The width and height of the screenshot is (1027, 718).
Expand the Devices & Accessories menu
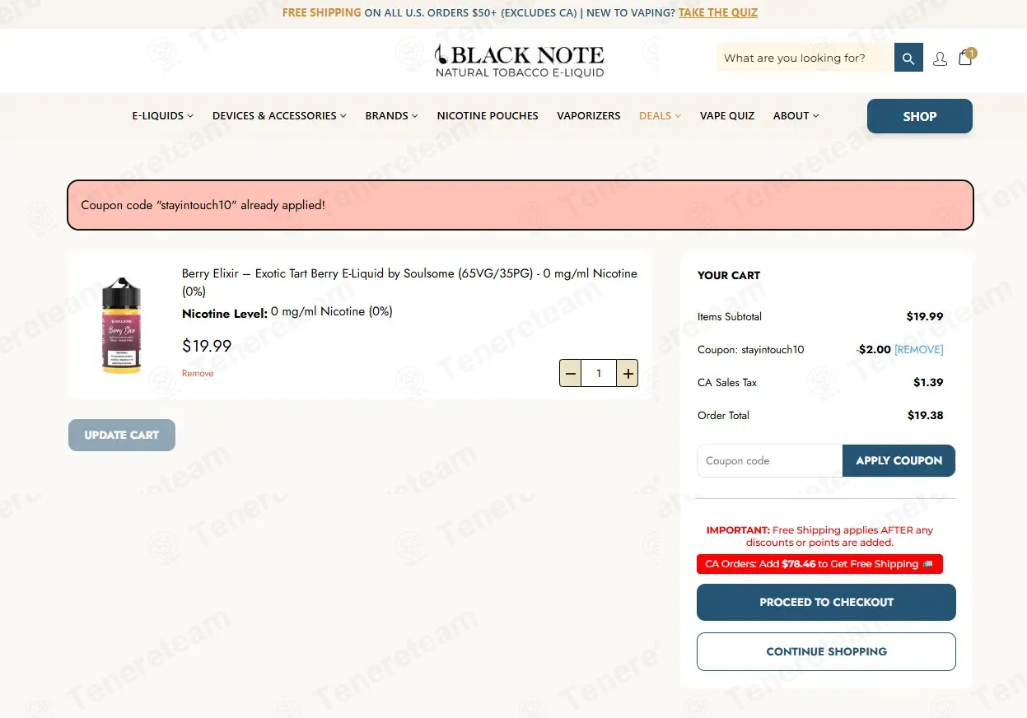279,116
